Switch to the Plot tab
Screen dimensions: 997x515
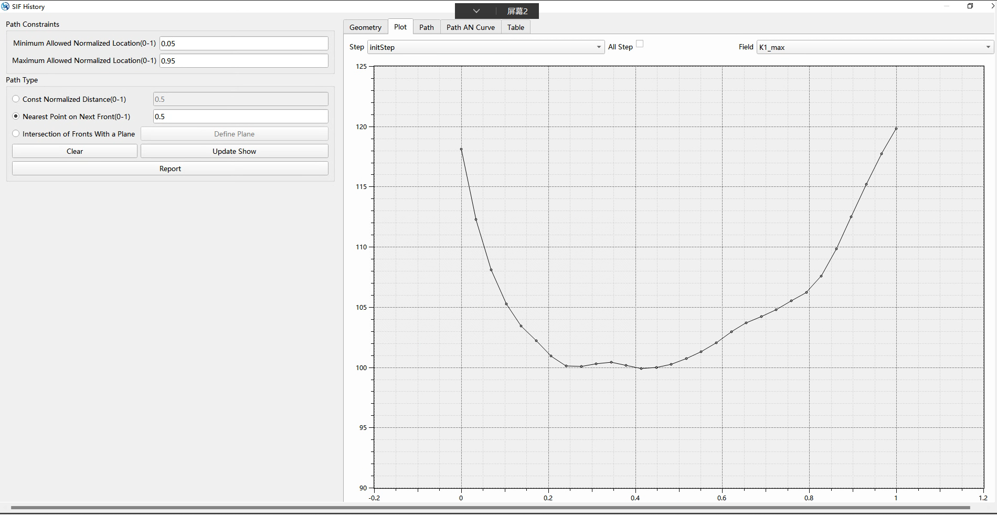pyautogui.click(x=400, y=27)
